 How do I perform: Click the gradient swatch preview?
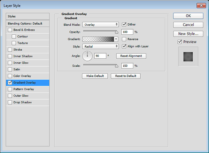(x=98, y=39)
